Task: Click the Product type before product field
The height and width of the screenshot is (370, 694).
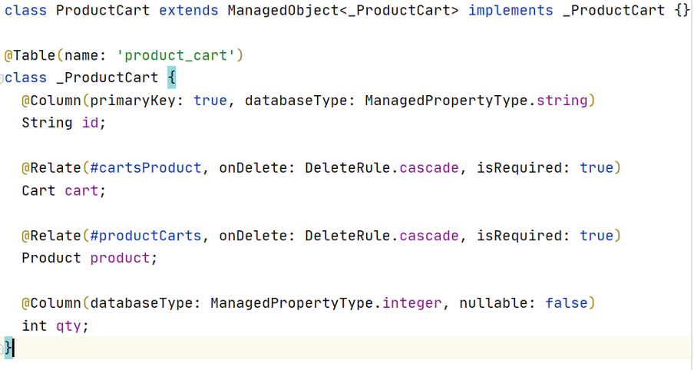Action: coord(51,258)
